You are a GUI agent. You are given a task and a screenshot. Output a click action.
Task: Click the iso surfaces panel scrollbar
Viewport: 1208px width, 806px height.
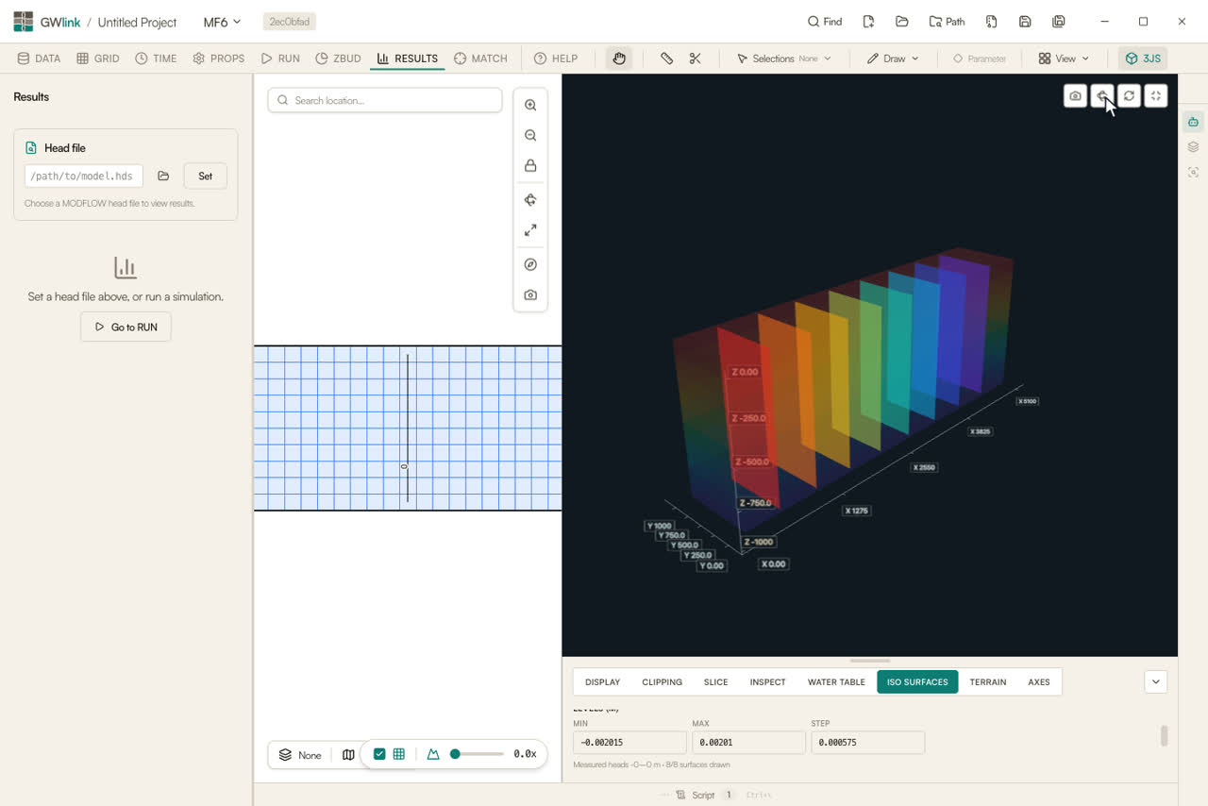[x=1164, y=735]
